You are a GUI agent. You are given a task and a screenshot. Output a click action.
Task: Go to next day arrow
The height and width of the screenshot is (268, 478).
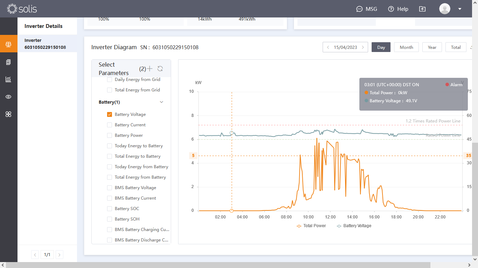coord(363,47)
